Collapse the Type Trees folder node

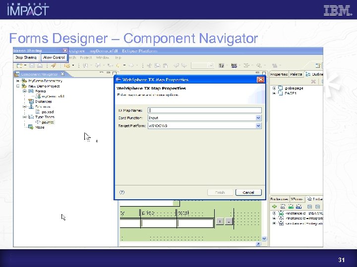coord(24,117)
